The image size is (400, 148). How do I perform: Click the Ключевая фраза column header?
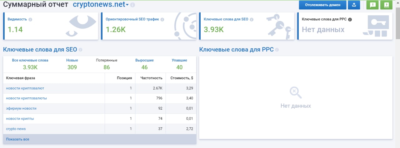(21, 78)
